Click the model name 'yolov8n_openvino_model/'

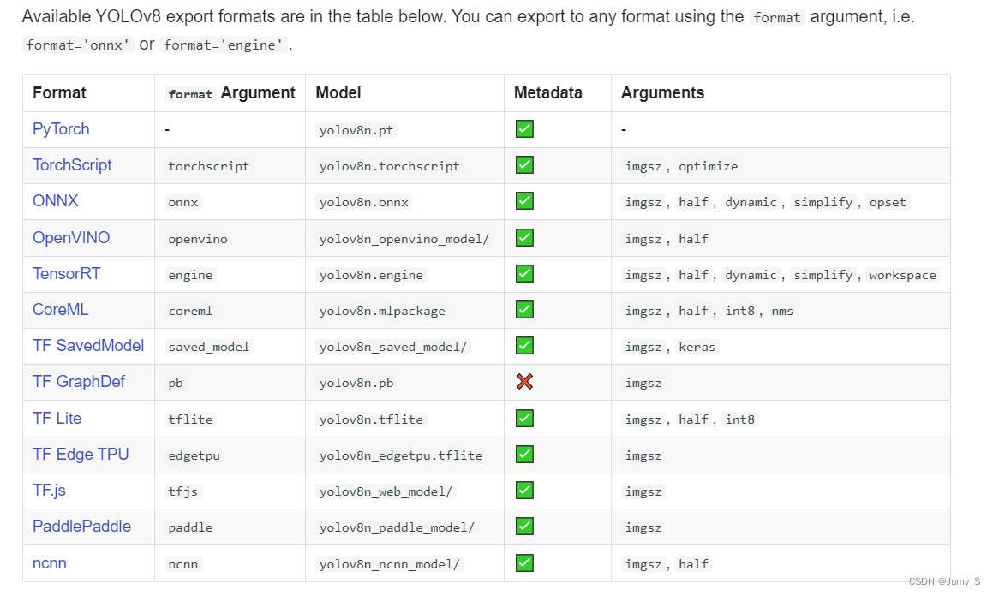(404, 239)
